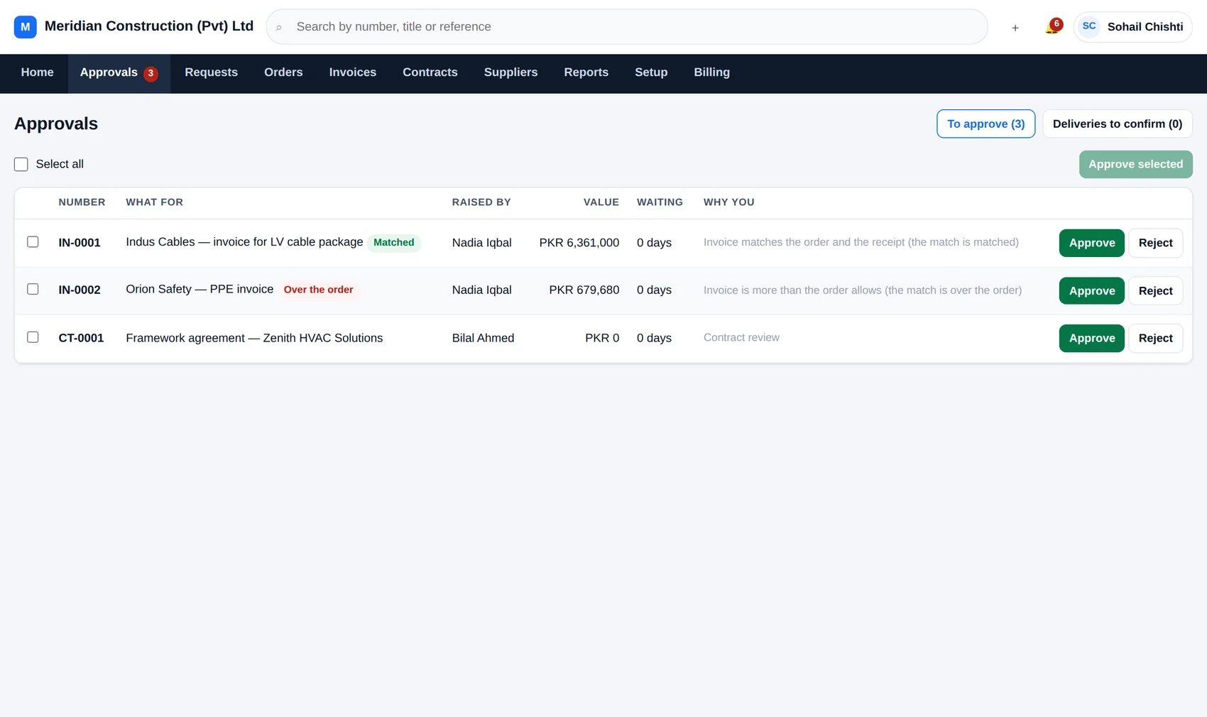1207x717 pixels.
Task: Approve contract CT-0001
Action: click(1092, 339)
